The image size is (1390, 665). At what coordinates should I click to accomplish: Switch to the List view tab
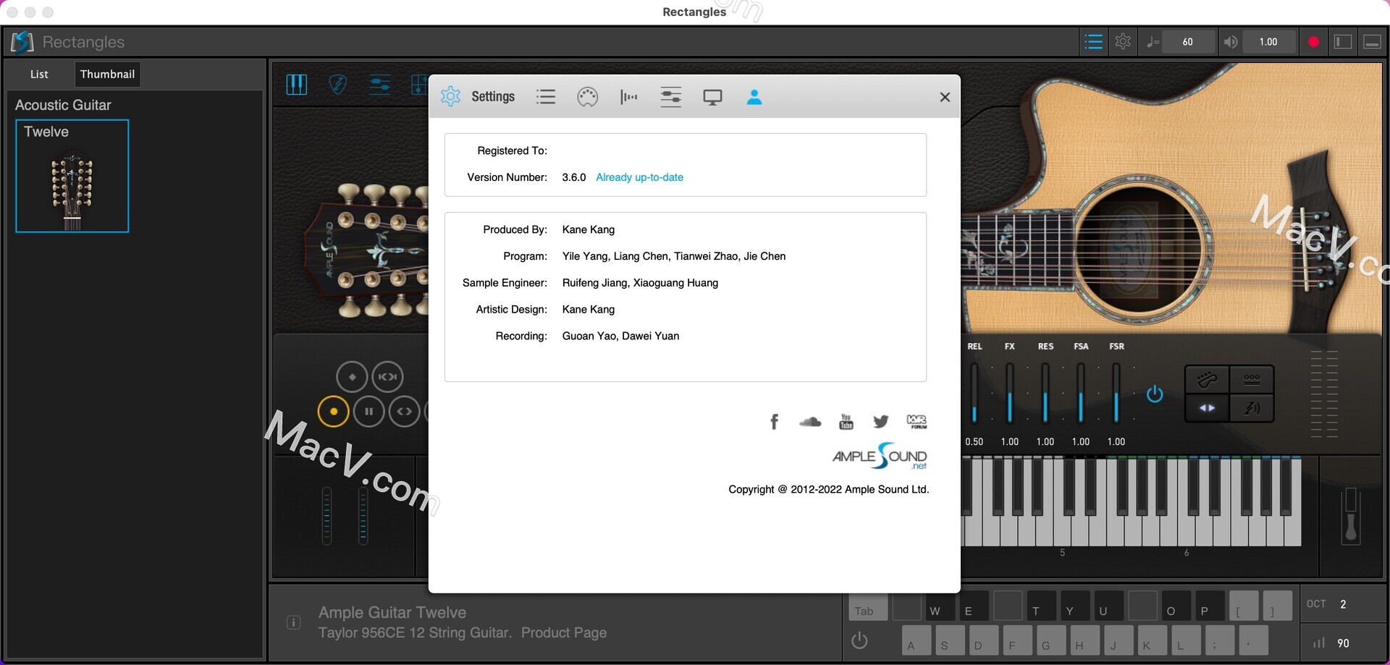39,74
